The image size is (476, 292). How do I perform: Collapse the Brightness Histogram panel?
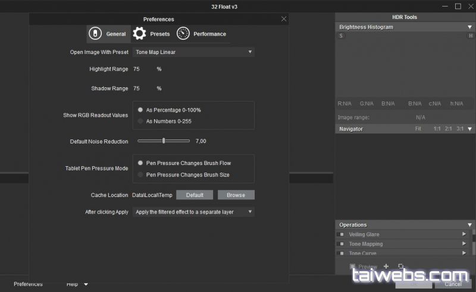point(469,27)
